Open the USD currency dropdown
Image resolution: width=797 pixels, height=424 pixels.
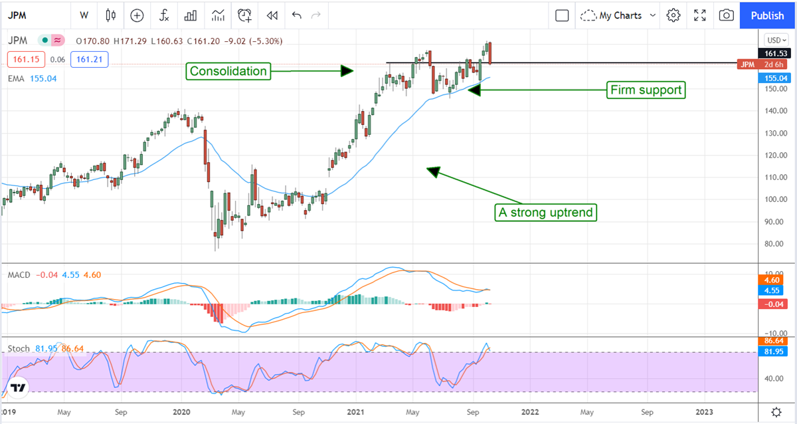click(x=776, y=40)
